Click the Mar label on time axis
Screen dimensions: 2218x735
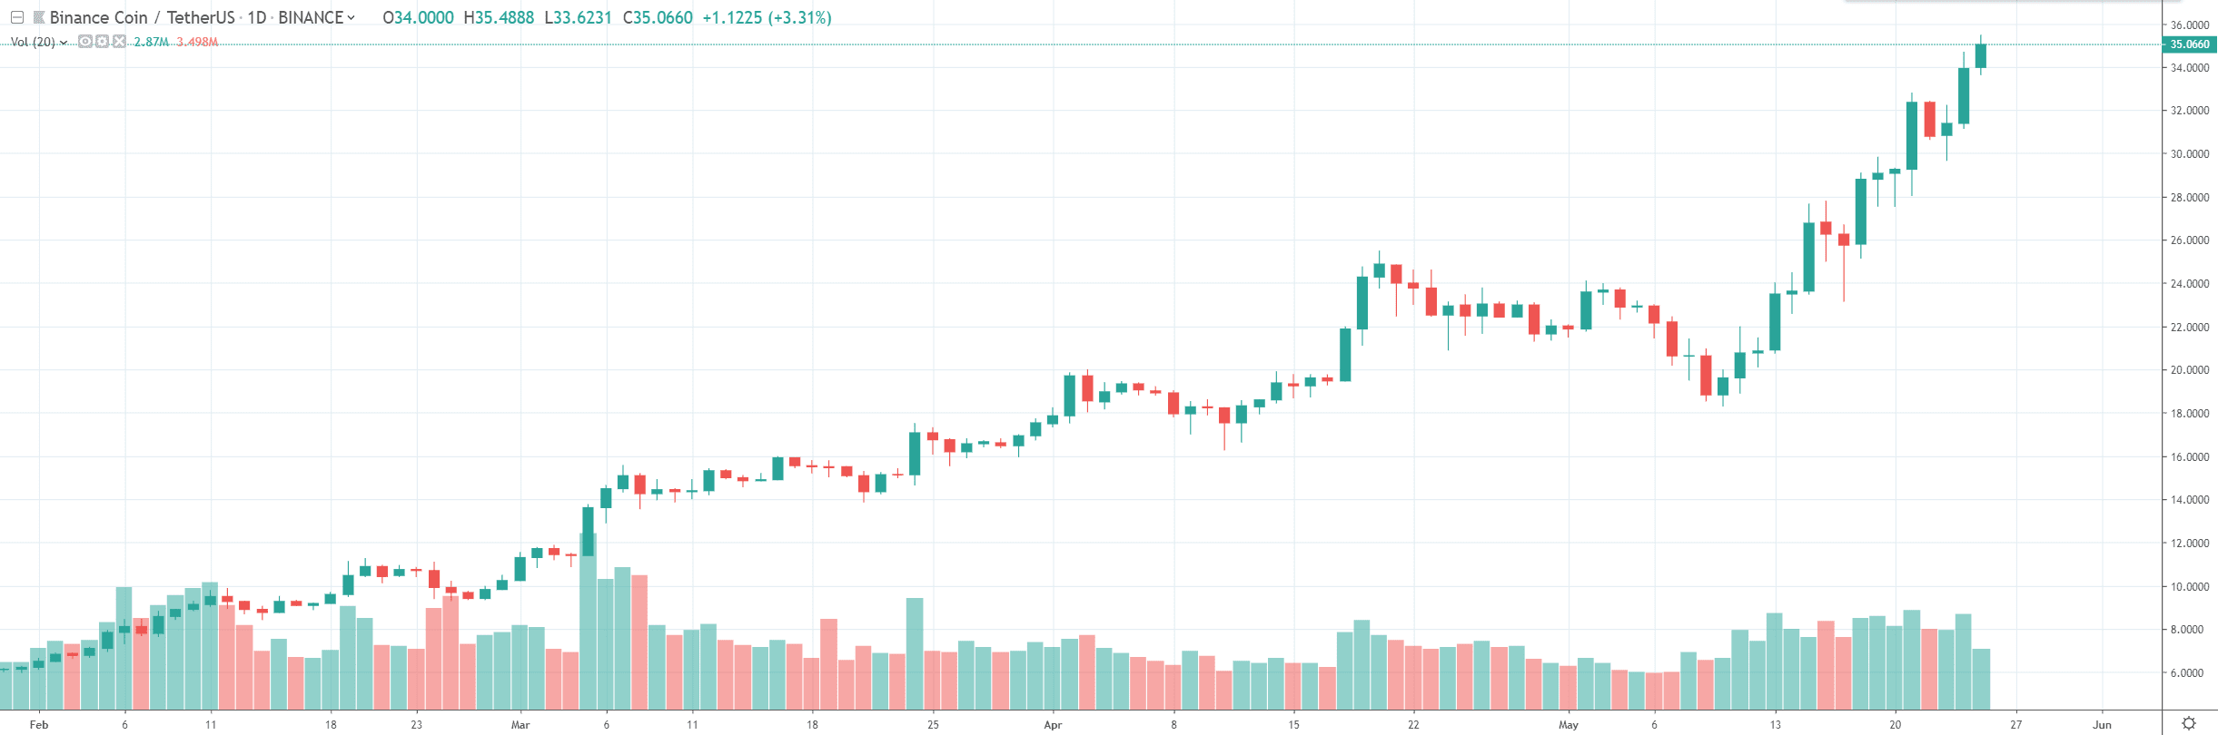[x=520, y=725]
